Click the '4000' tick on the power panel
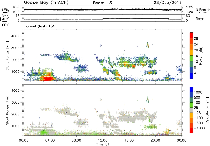 [x=15, y=36]
